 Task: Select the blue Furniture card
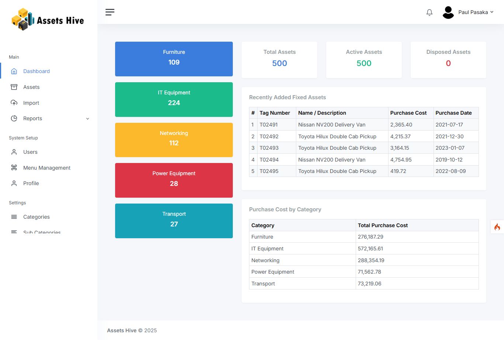[x=174, y=59]
